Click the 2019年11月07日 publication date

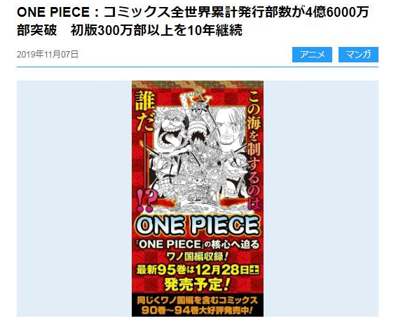[x=48, y=54]
